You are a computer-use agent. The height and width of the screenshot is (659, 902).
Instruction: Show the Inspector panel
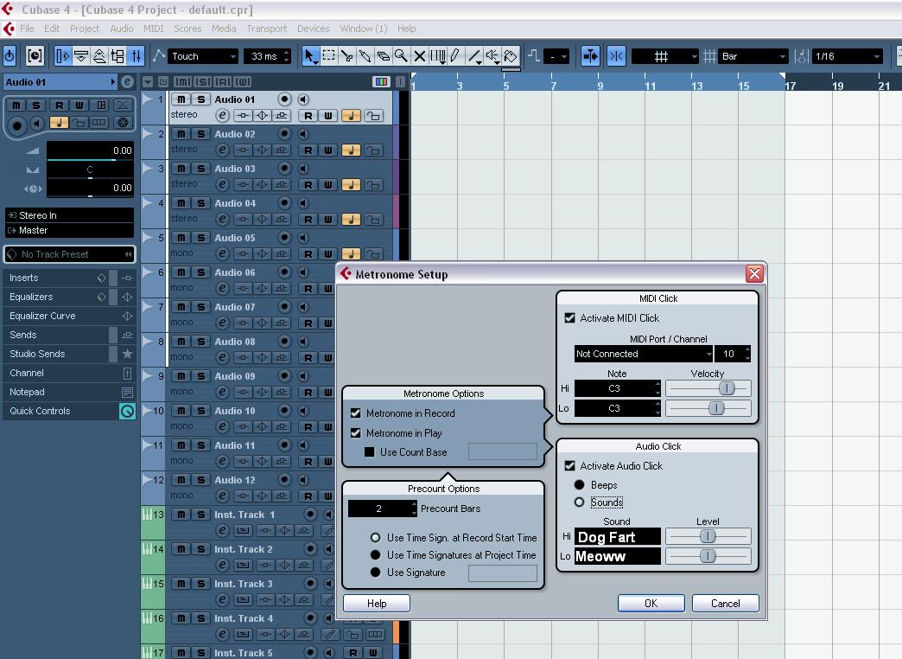(x=63, y=56)
